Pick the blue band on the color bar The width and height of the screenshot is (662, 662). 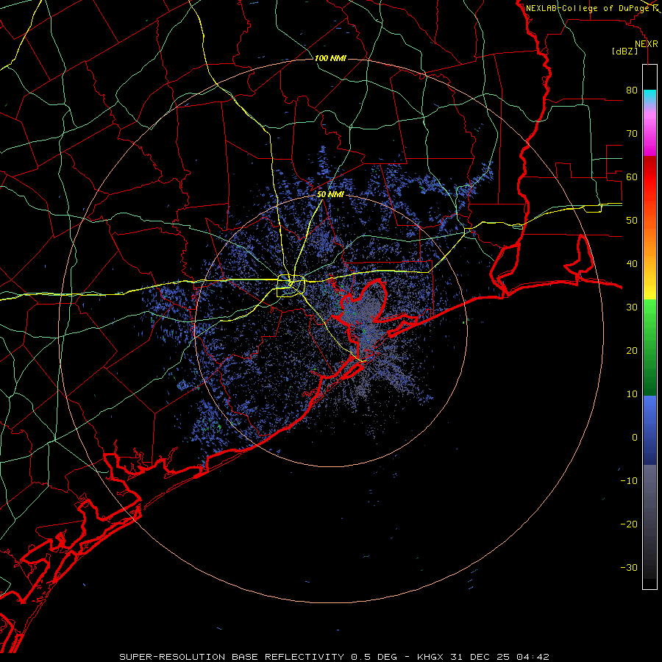649,430
